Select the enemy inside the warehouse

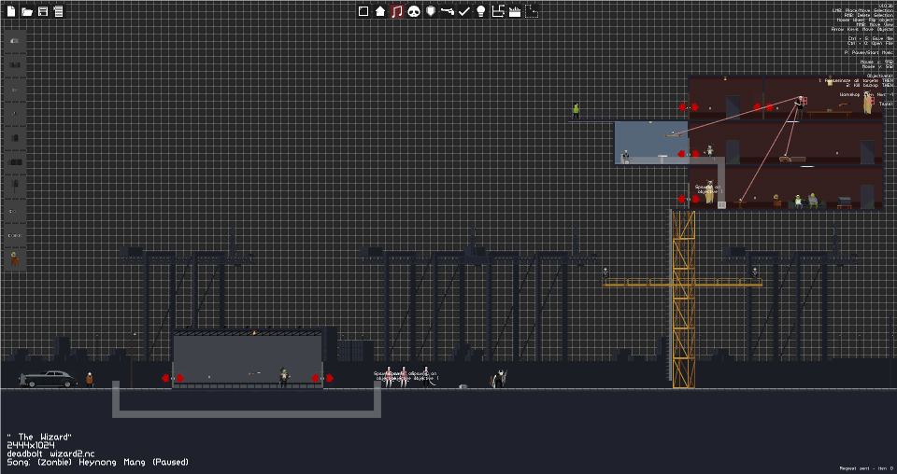pyautogui.click(x=284, y=377)
